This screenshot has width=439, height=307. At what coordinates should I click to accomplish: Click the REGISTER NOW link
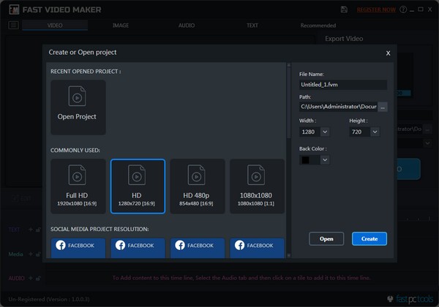pyautogui.click(x=376, y=10)
